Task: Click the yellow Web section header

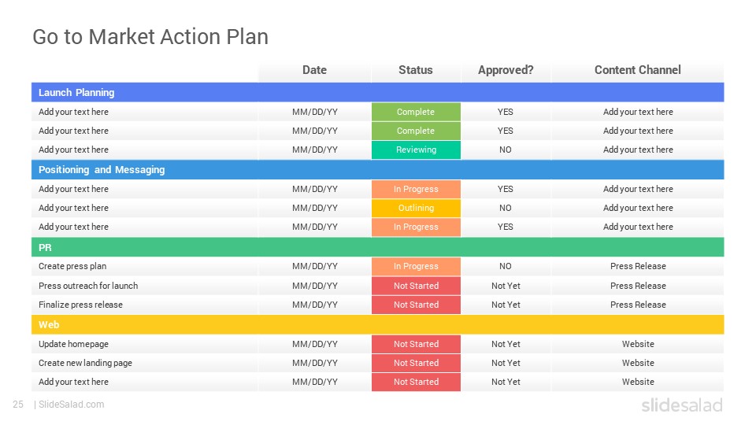Action: coord(377,325)
